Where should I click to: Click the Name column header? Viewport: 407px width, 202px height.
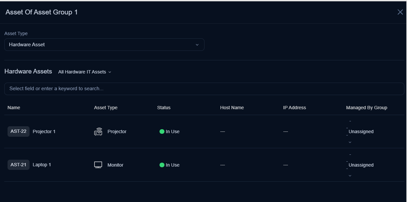(14, 108)
